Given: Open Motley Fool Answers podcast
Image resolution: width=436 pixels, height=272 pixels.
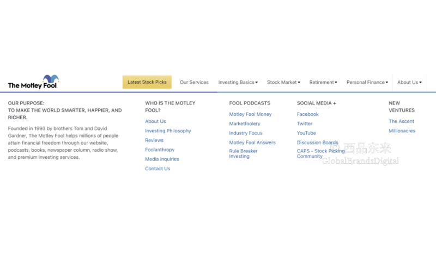Looking at the screenshot, I should [252, 143].
